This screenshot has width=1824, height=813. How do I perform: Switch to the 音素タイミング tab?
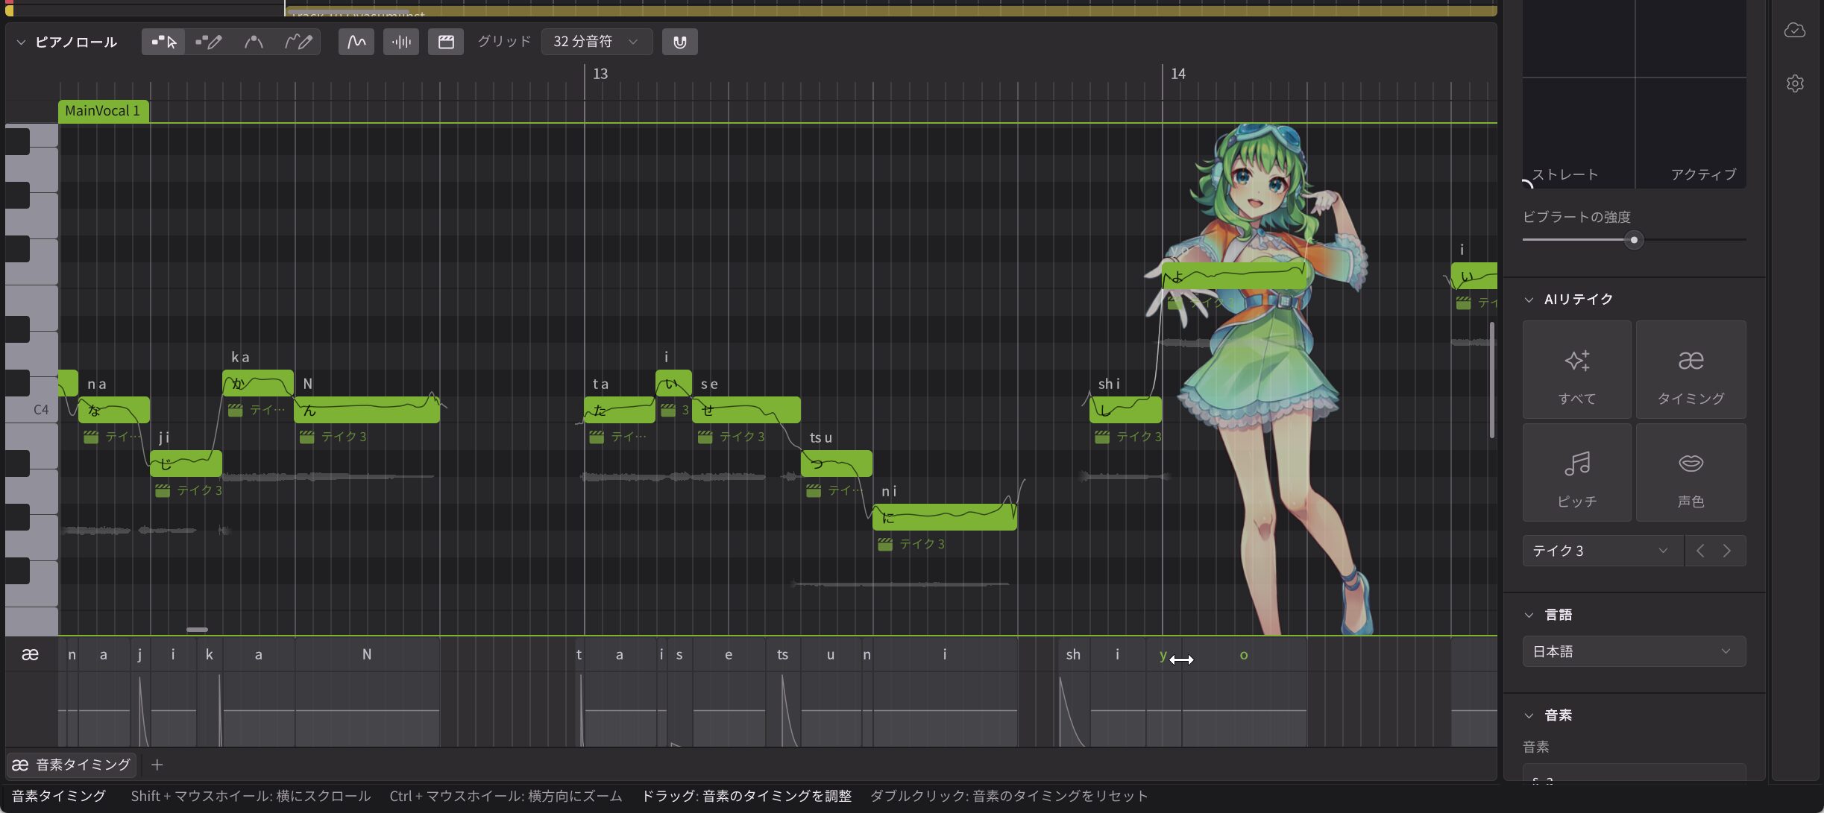point(72,765)
